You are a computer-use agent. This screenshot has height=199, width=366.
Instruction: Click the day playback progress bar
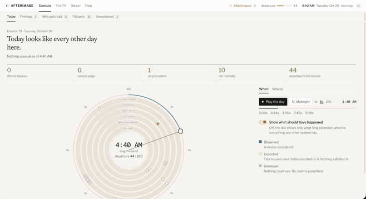coord(307,108)
